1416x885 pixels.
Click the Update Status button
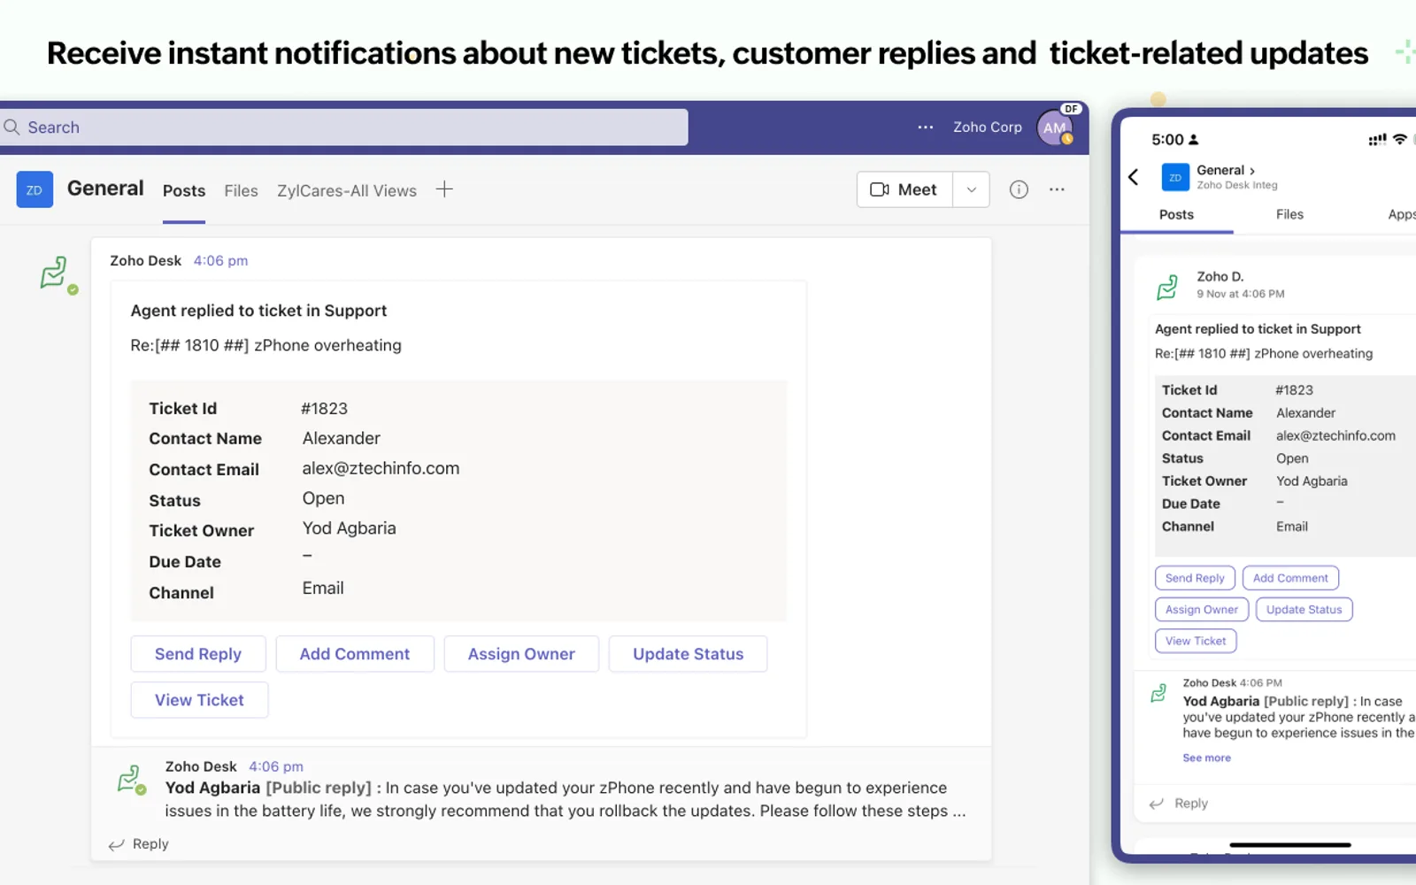[x=689, y=654]
